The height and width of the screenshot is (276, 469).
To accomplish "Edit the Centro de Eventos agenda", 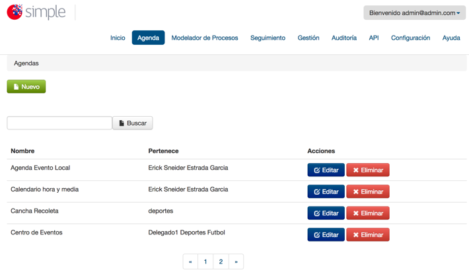I will point(326,234).
